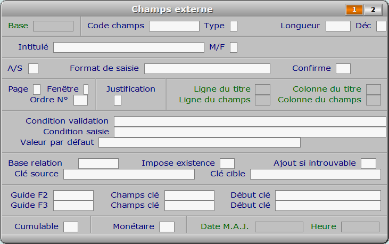
Task: Select the Ligne du champs field
Action: (x=263, y=100)
